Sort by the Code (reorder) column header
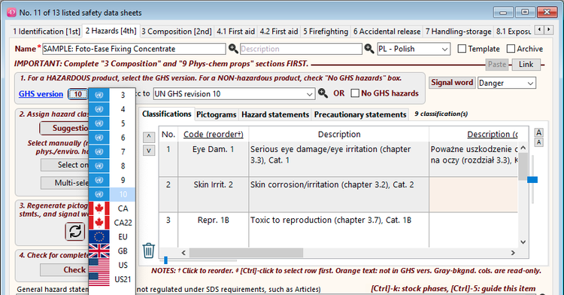This screenshot has height=295, width=564. pyautogui.click(x=214, y=134)
